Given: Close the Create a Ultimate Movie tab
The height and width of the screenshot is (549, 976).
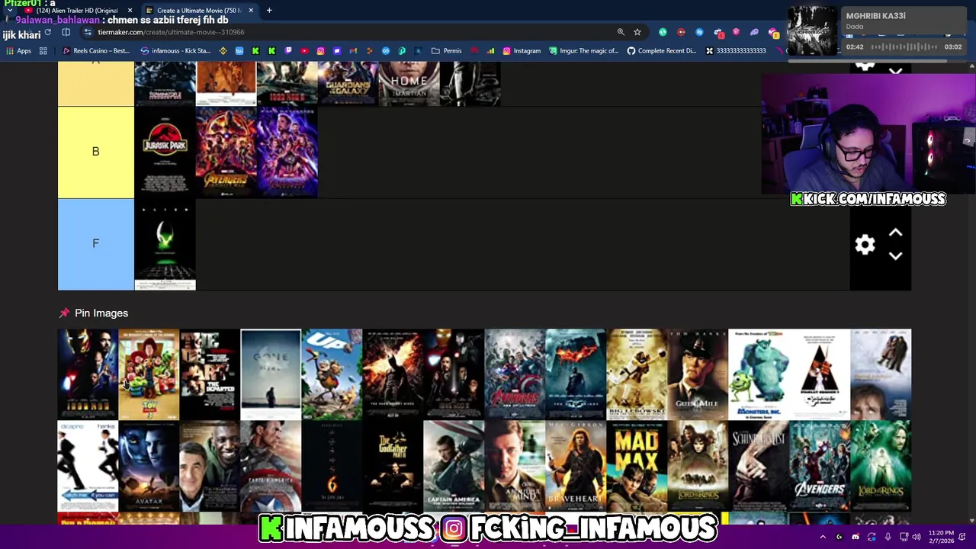Looking at the screenshot, I should tap(251, 11).
